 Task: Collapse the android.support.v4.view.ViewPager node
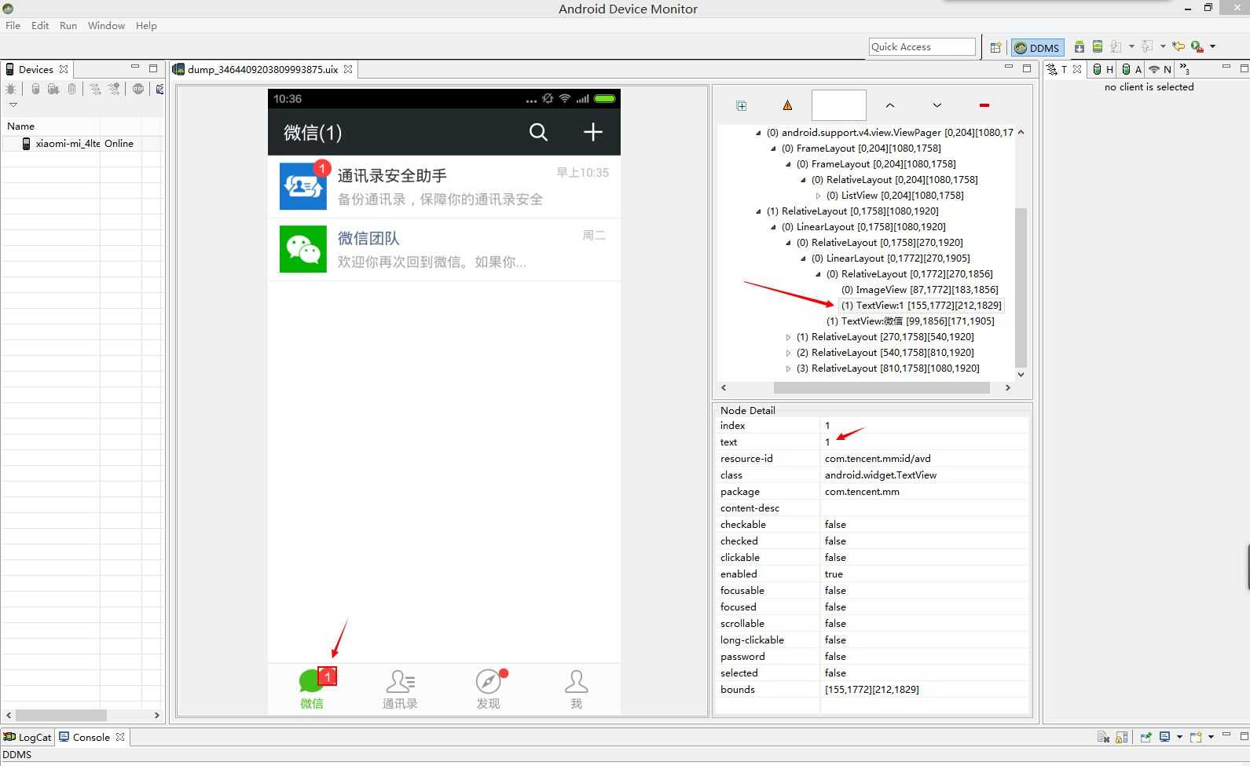(x=758, y=133)
